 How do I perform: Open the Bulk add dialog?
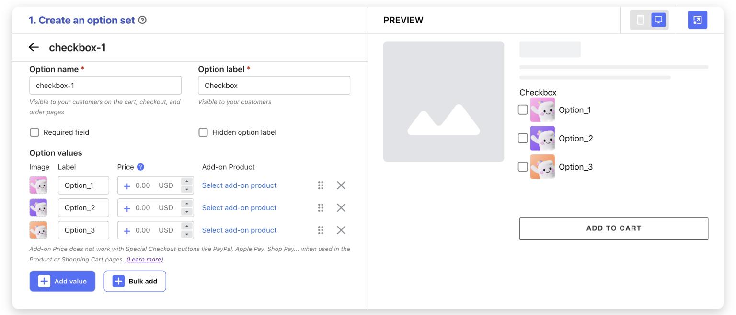135,281
